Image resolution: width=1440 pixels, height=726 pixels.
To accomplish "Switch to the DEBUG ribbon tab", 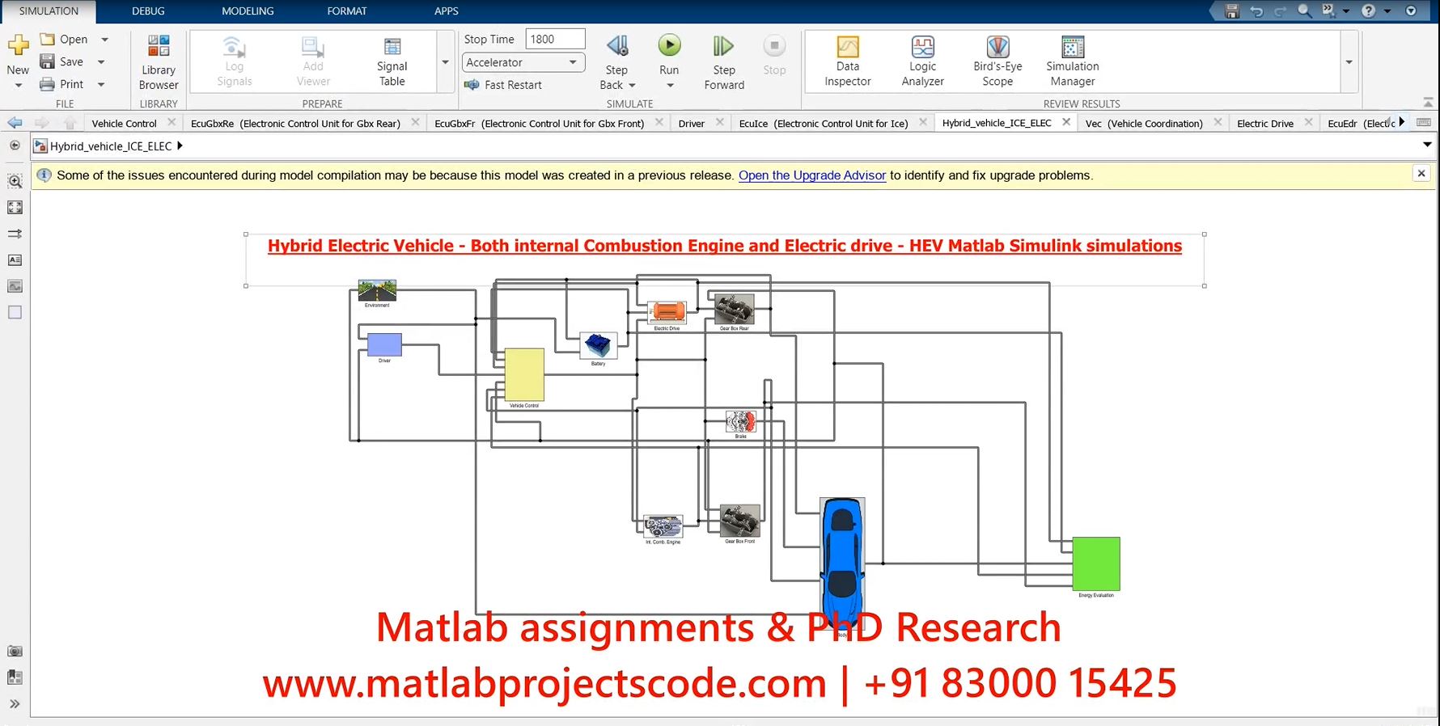I will click(x=148, y=11).
